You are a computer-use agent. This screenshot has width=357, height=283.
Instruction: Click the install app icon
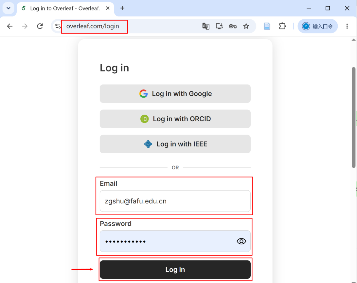pos(219,26)
